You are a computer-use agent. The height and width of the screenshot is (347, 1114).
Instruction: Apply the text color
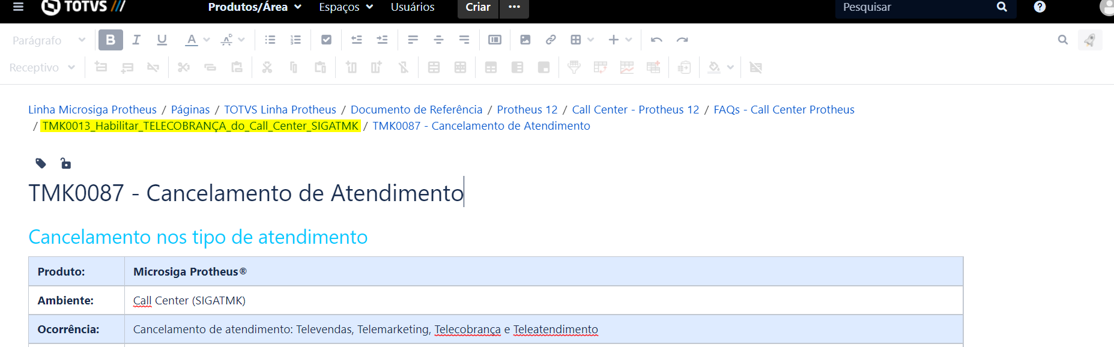coord(192,40)
